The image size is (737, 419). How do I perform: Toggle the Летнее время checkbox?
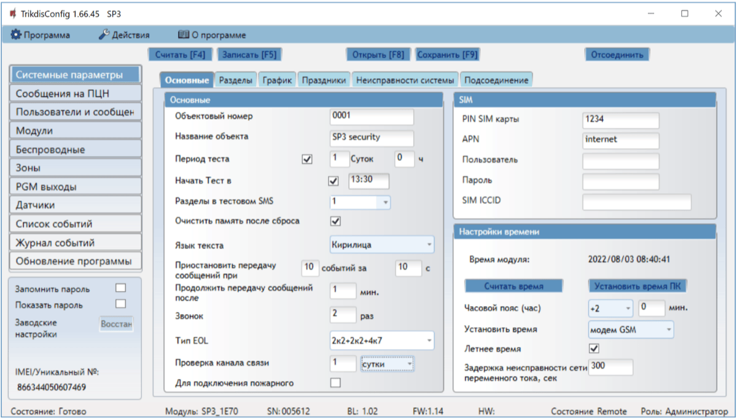click(x=594, y=348)
